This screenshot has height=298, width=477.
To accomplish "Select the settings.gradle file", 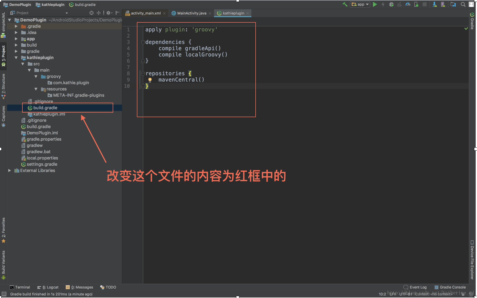I will point(39,164).
